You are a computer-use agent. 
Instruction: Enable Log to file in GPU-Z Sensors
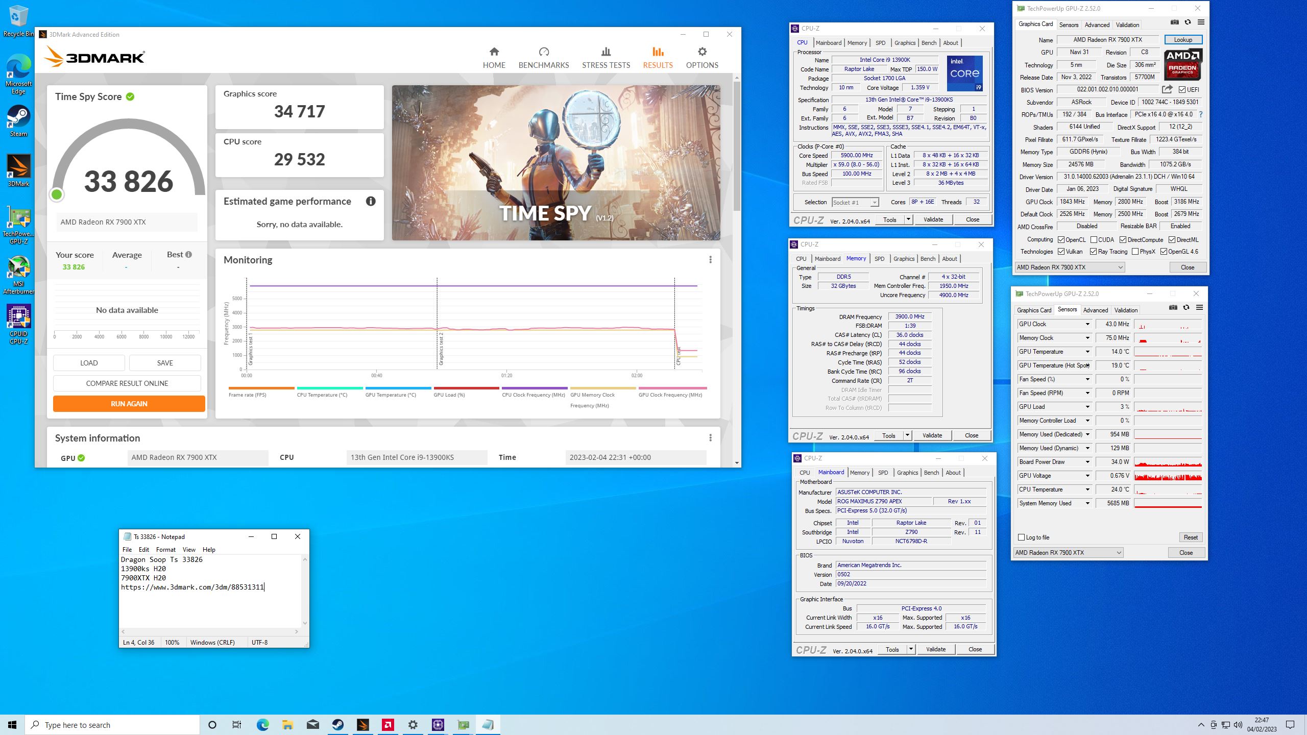pos(1022,537)
